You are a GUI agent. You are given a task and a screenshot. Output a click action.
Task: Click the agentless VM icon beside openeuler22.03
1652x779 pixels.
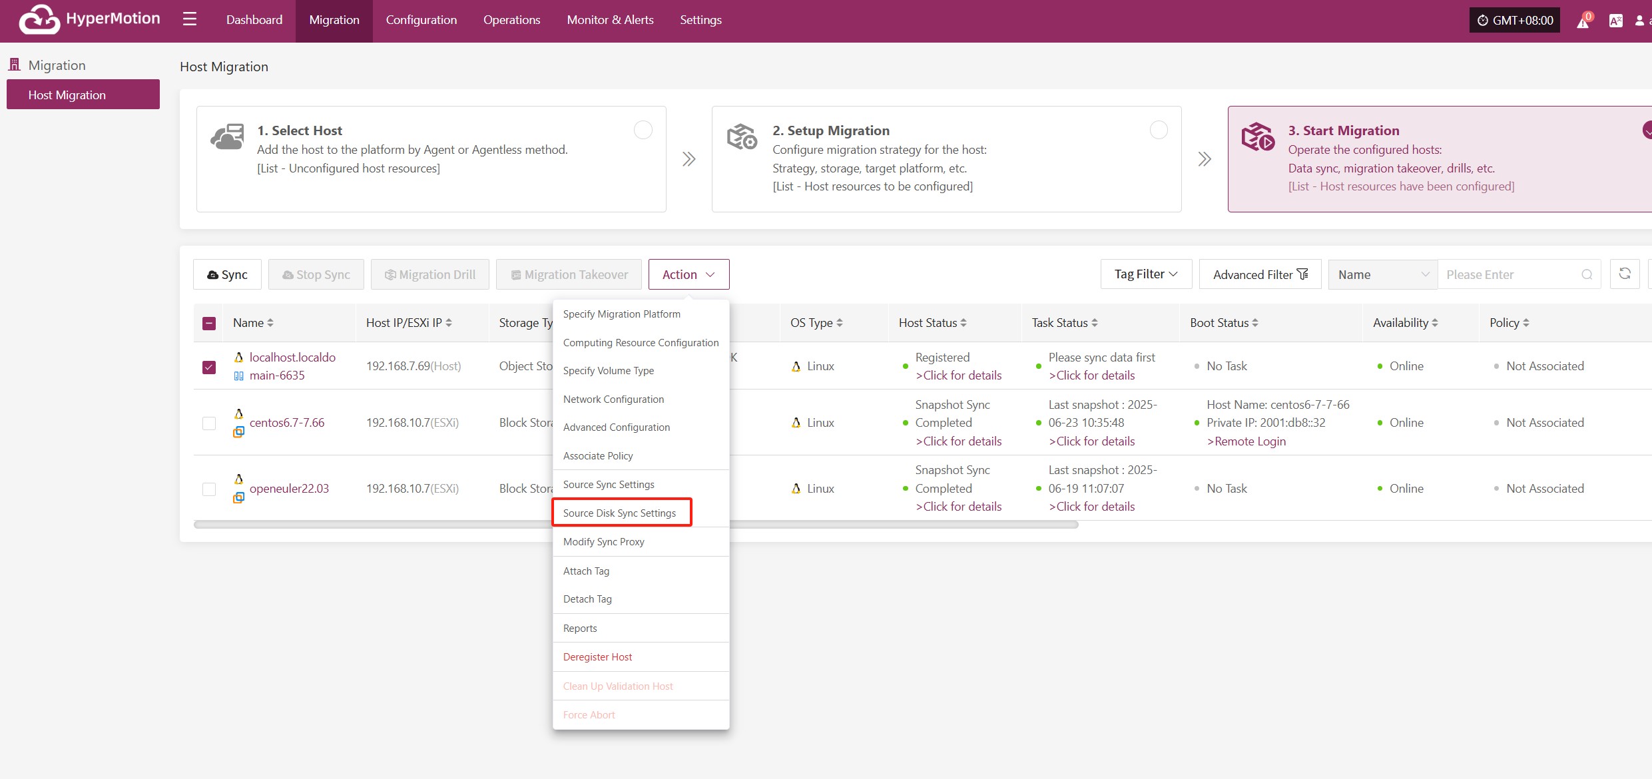click(238, 497)
